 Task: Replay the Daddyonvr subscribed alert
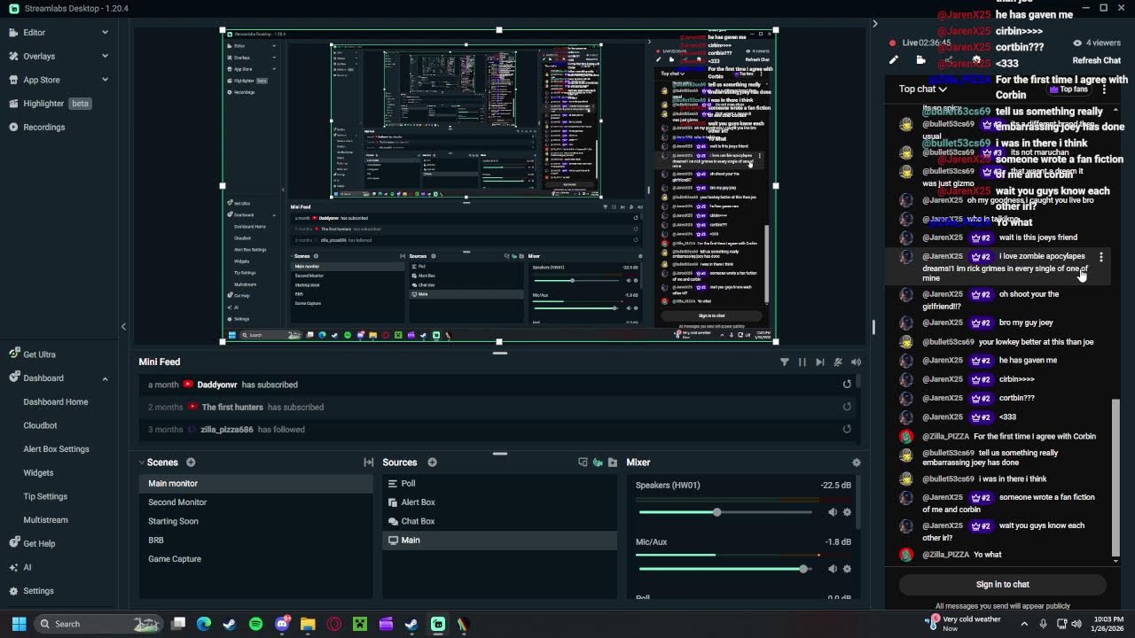pyautogui.click(x=847, y=385)
